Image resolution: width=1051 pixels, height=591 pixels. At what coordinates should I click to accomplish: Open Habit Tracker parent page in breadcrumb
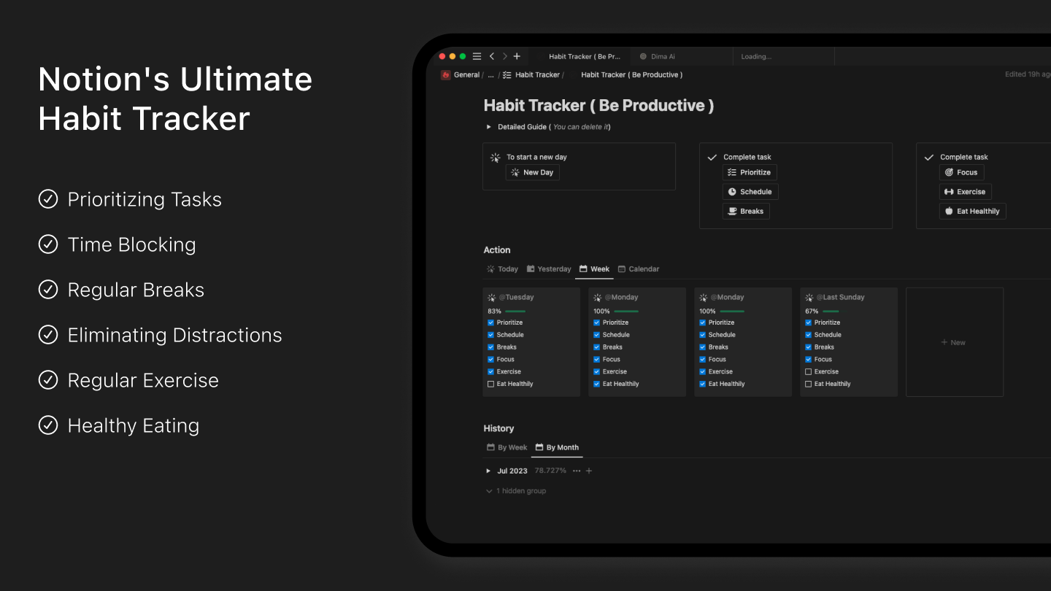531,74
